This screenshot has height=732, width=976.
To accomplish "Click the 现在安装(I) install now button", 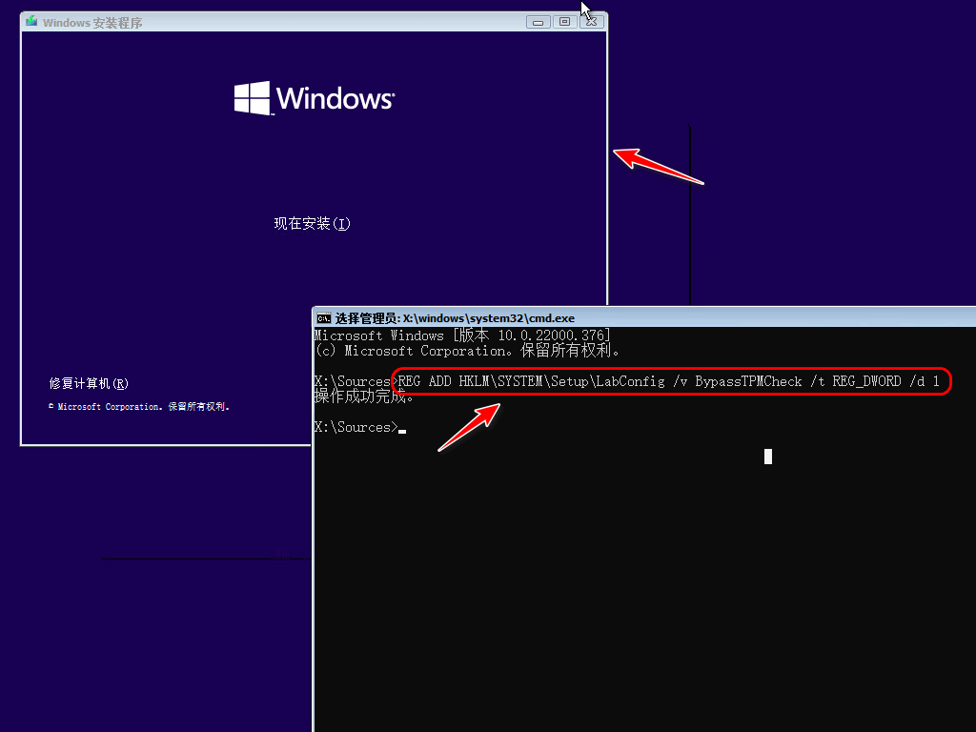I will (312, 223).
